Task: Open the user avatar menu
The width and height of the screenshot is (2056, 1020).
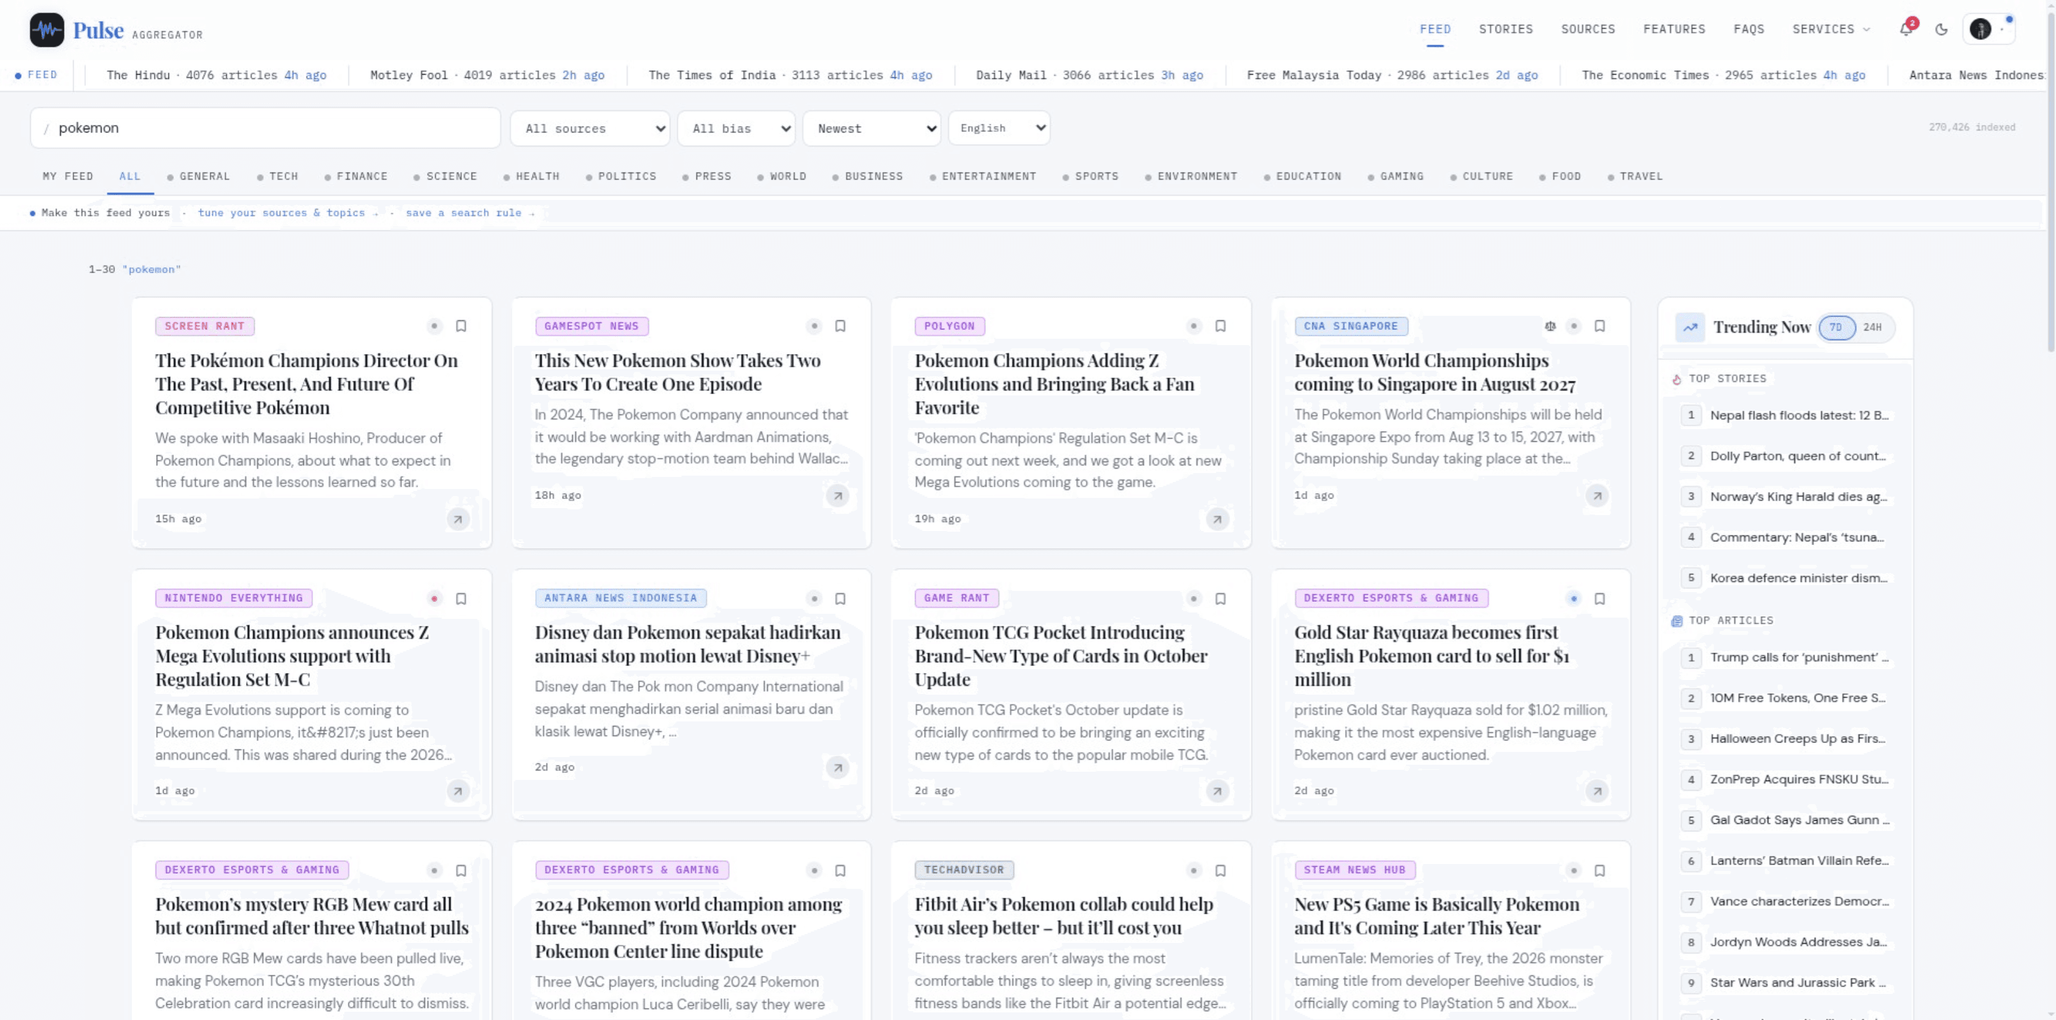Action: (x=1988, y=29)
